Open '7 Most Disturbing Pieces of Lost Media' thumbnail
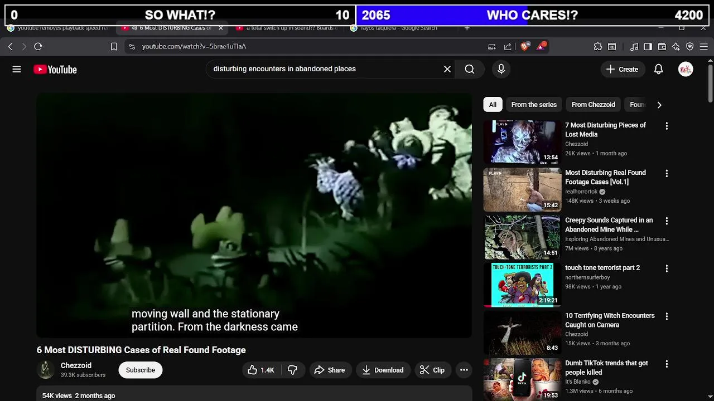Image resolution: width=714 pixels, height=401 pixels. pos(522,142)
